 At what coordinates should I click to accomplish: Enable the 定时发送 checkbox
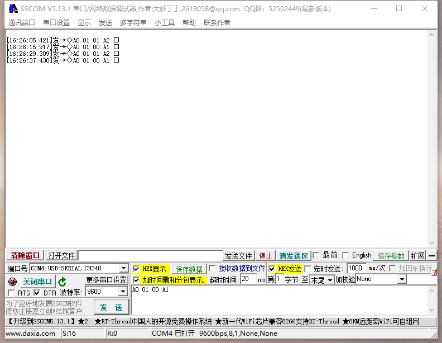pos(308,269)
